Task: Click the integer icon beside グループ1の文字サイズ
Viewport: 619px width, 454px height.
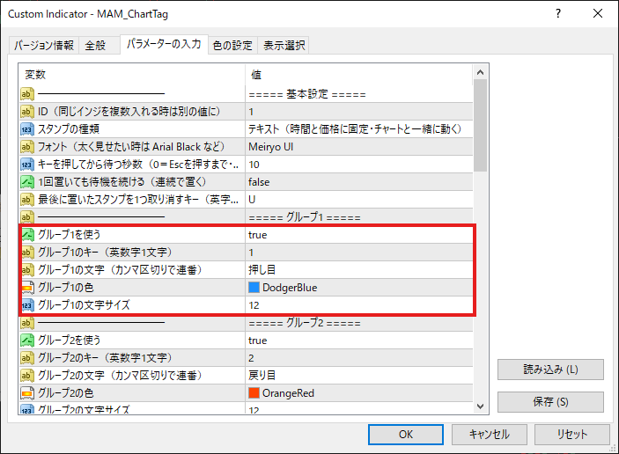Action: [27, 305]
